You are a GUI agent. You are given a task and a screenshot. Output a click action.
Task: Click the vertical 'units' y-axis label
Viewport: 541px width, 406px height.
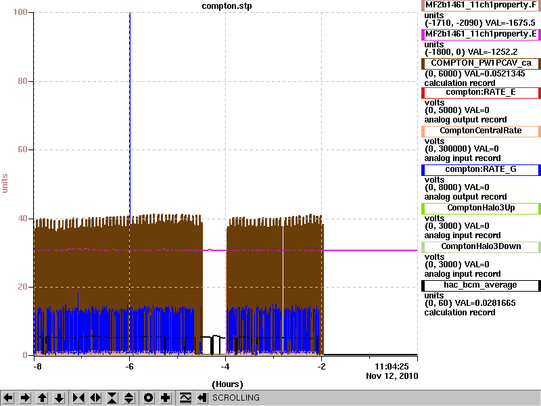click(5, 183)
